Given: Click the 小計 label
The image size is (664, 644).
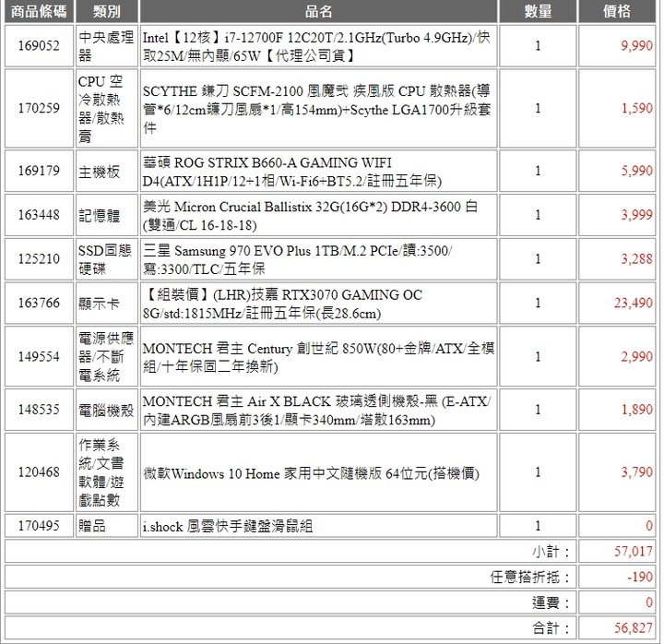Looking at the screenshot, I should pyautogui.click(x=551, y=552).
